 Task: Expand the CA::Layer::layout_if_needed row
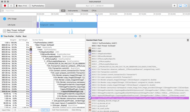pos(51,103)
